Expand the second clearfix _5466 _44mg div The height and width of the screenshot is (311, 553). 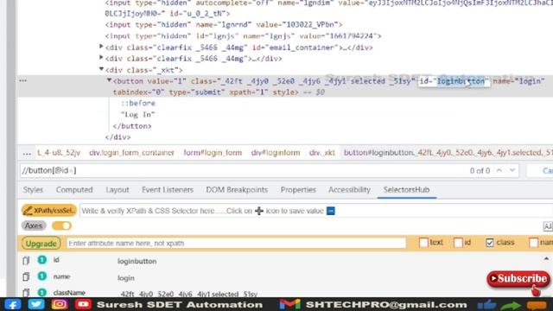pos(101,58)
